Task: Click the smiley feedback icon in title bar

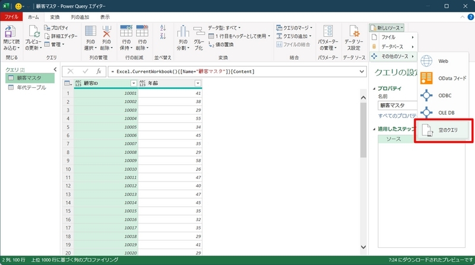Action: 18,6
